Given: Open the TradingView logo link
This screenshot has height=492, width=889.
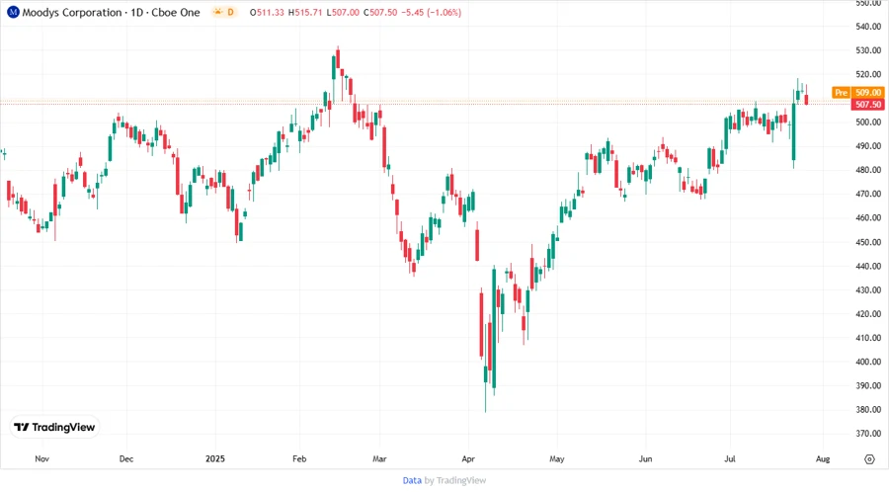Looking at the screenshot, I should pos(54,427).
